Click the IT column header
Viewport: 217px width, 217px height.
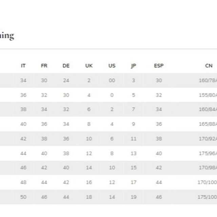click(23, 65)
